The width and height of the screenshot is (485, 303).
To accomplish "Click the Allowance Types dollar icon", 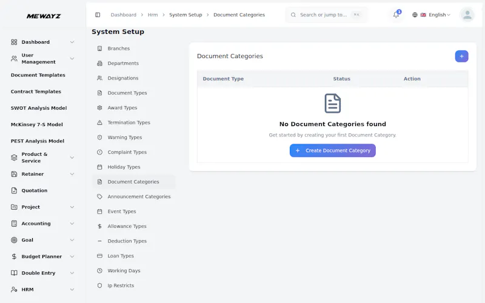I will tap(99, 226).
